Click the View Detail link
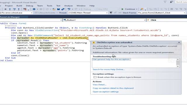The width and height of the screenshot is (187, 105). point(99,85)
